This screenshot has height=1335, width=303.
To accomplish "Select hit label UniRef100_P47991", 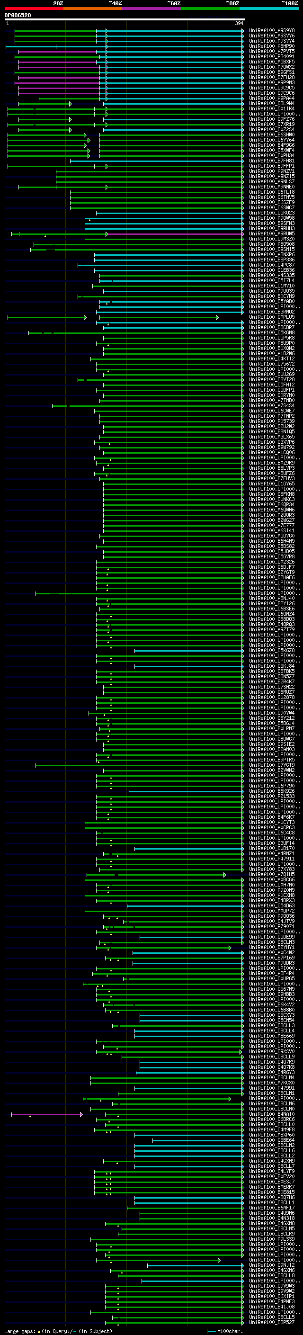I will coord(272,1088).
